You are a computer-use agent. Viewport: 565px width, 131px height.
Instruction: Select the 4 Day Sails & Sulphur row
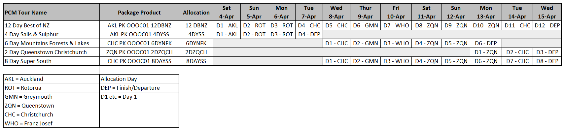click(282, 34)
